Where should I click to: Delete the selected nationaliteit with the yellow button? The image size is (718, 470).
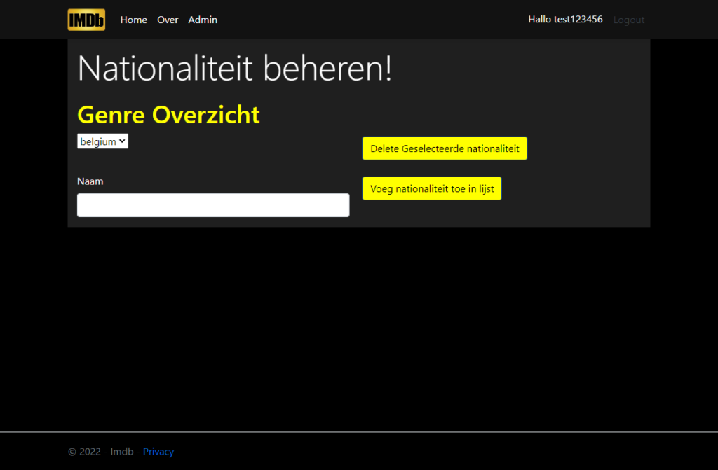[x=445, y=148]
